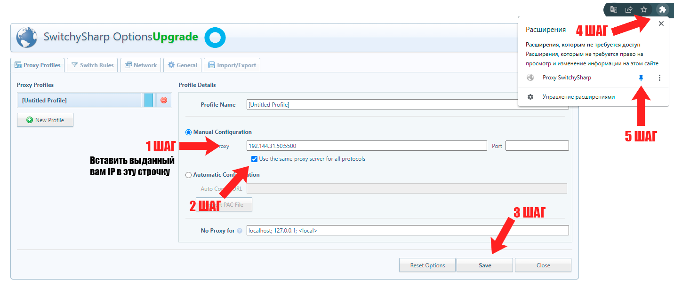Delete the Untitled Profile with red icon
Viewport: 674px width, 288px height.
click(164, 100)
